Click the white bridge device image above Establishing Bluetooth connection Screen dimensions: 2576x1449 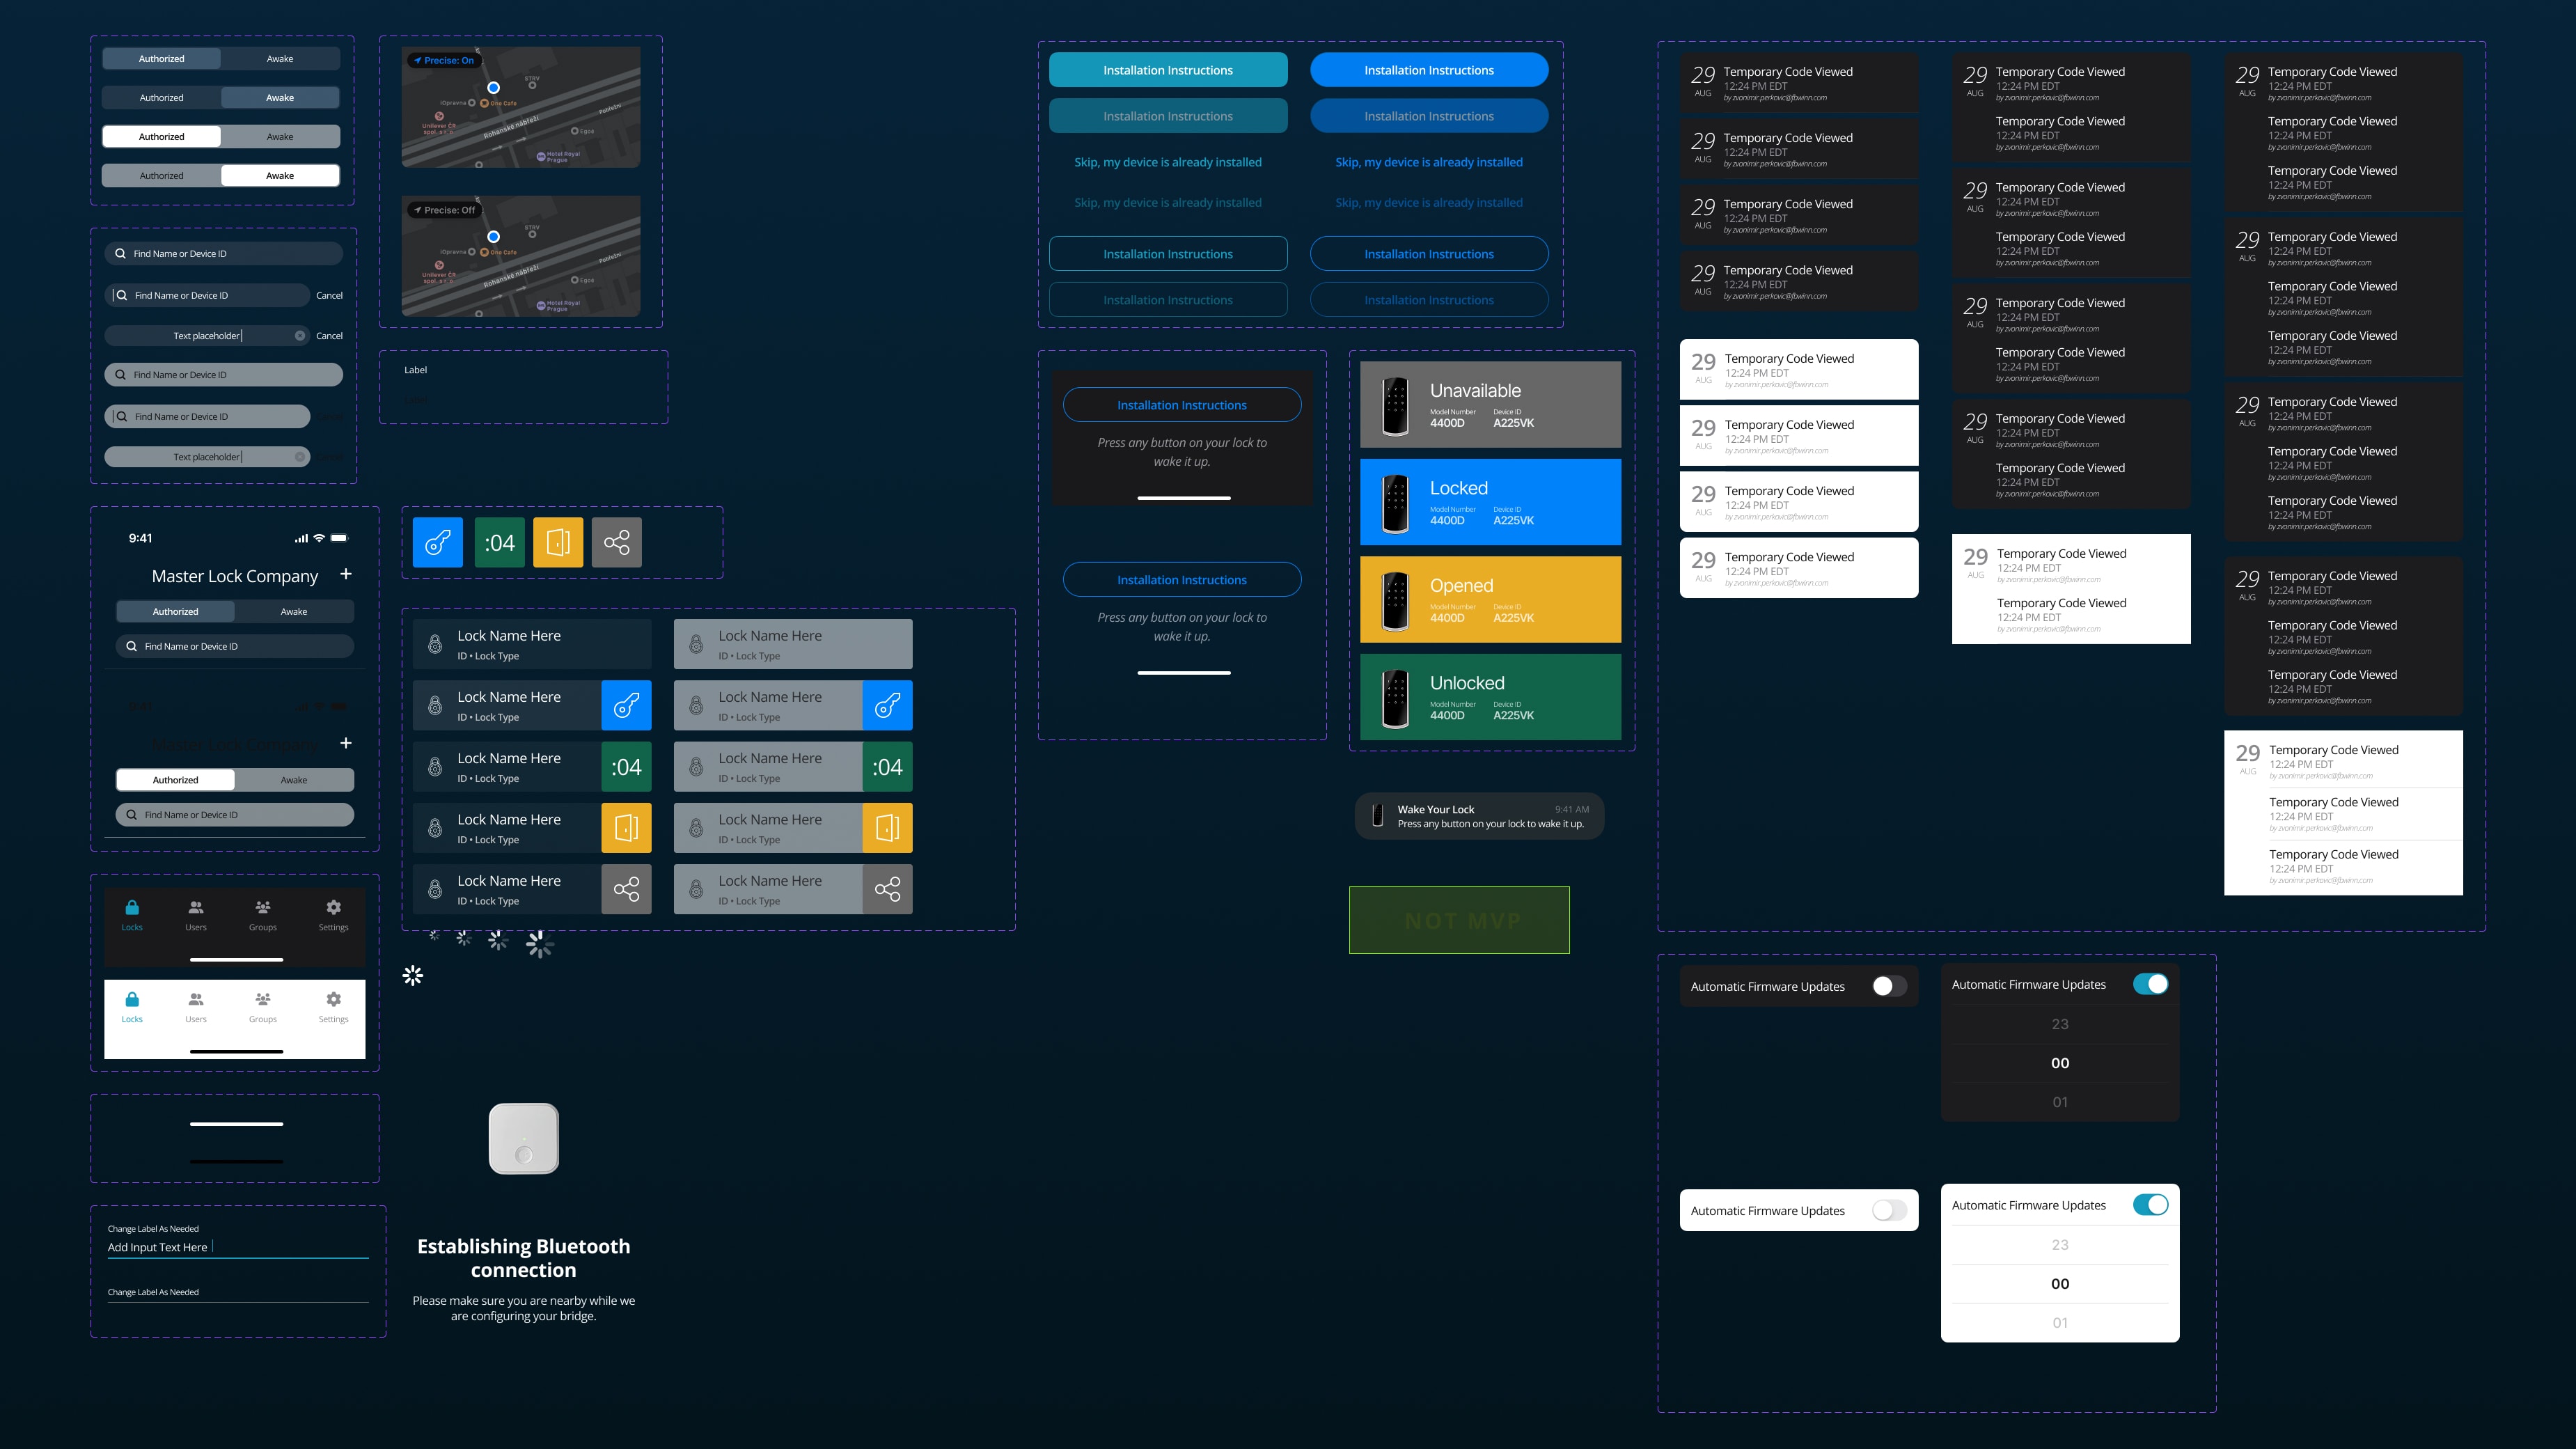point(524,1138)
